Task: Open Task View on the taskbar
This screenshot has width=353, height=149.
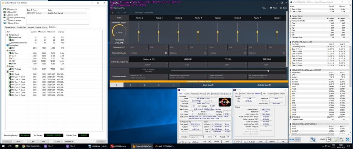Action: click(10, 146)
